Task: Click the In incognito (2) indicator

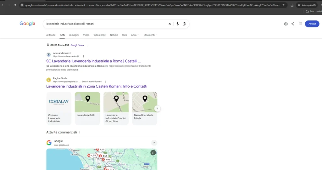Action: [x=307, y=5]
